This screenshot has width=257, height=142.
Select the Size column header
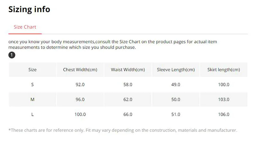(32, 70)
